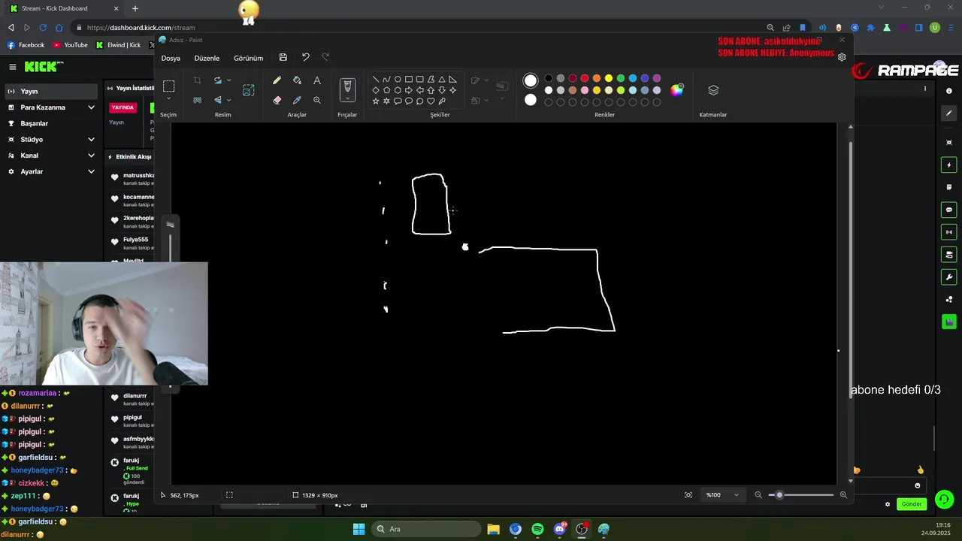Open the YouTube bookmark
This screenshot has height=541, width=962.
(x=69, y=45)
